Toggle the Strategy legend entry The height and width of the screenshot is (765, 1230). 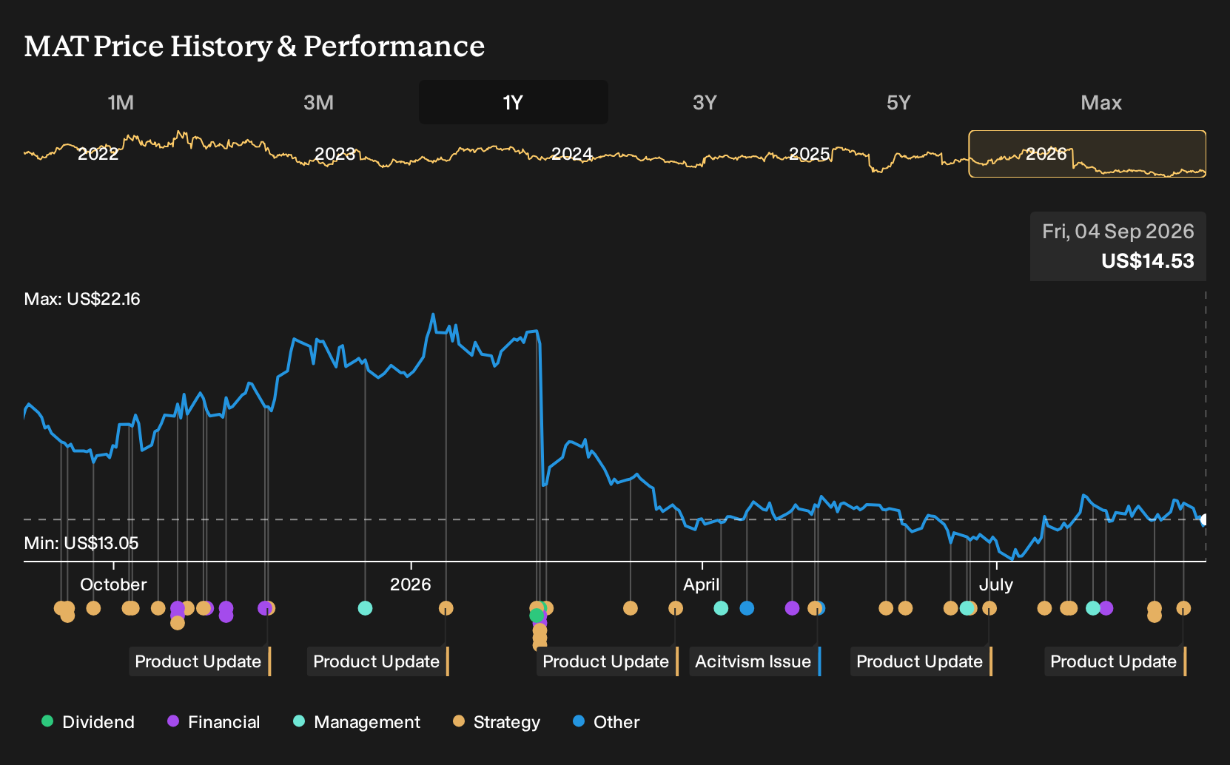tap(497, 722)
